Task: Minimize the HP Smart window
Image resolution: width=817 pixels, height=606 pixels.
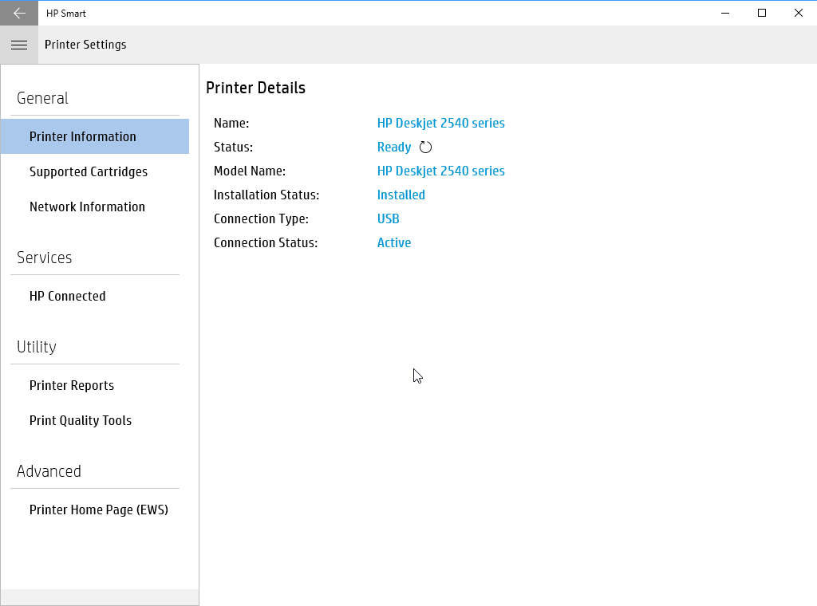Action: (x=725, y=13)
